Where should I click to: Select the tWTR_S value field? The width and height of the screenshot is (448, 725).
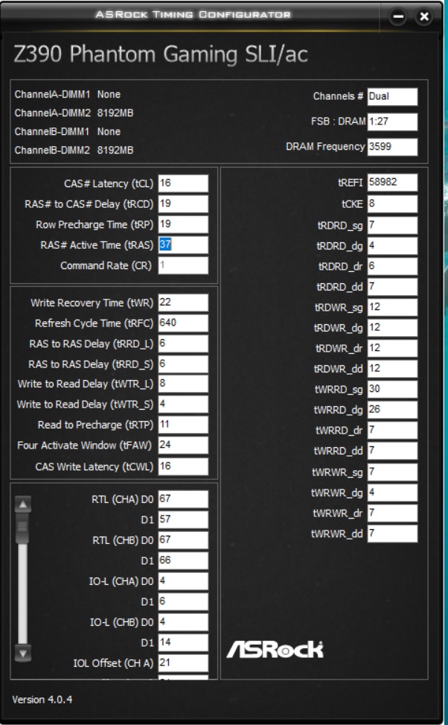pyautogui.click(x=183, y=404)
